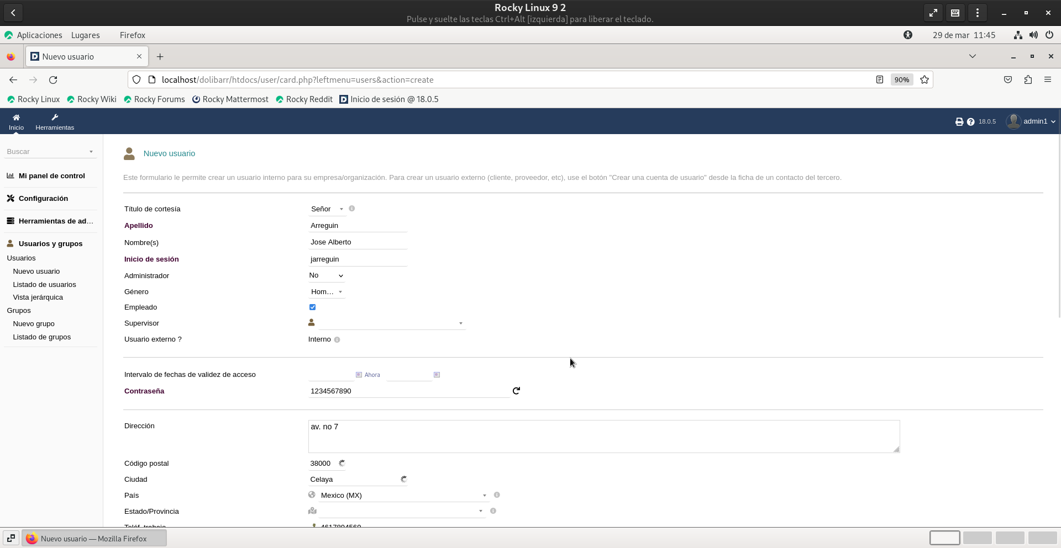1061x548 pixels.
Task: Regenerate password with the refresh icon
Action: (x=516, y=391)
